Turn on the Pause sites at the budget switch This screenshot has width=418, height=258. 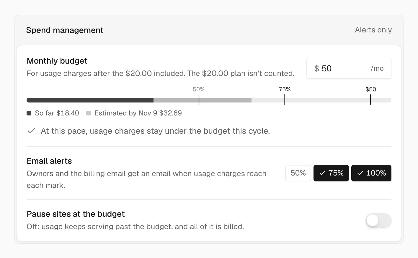pyautogui.click(x=378, y=221)
